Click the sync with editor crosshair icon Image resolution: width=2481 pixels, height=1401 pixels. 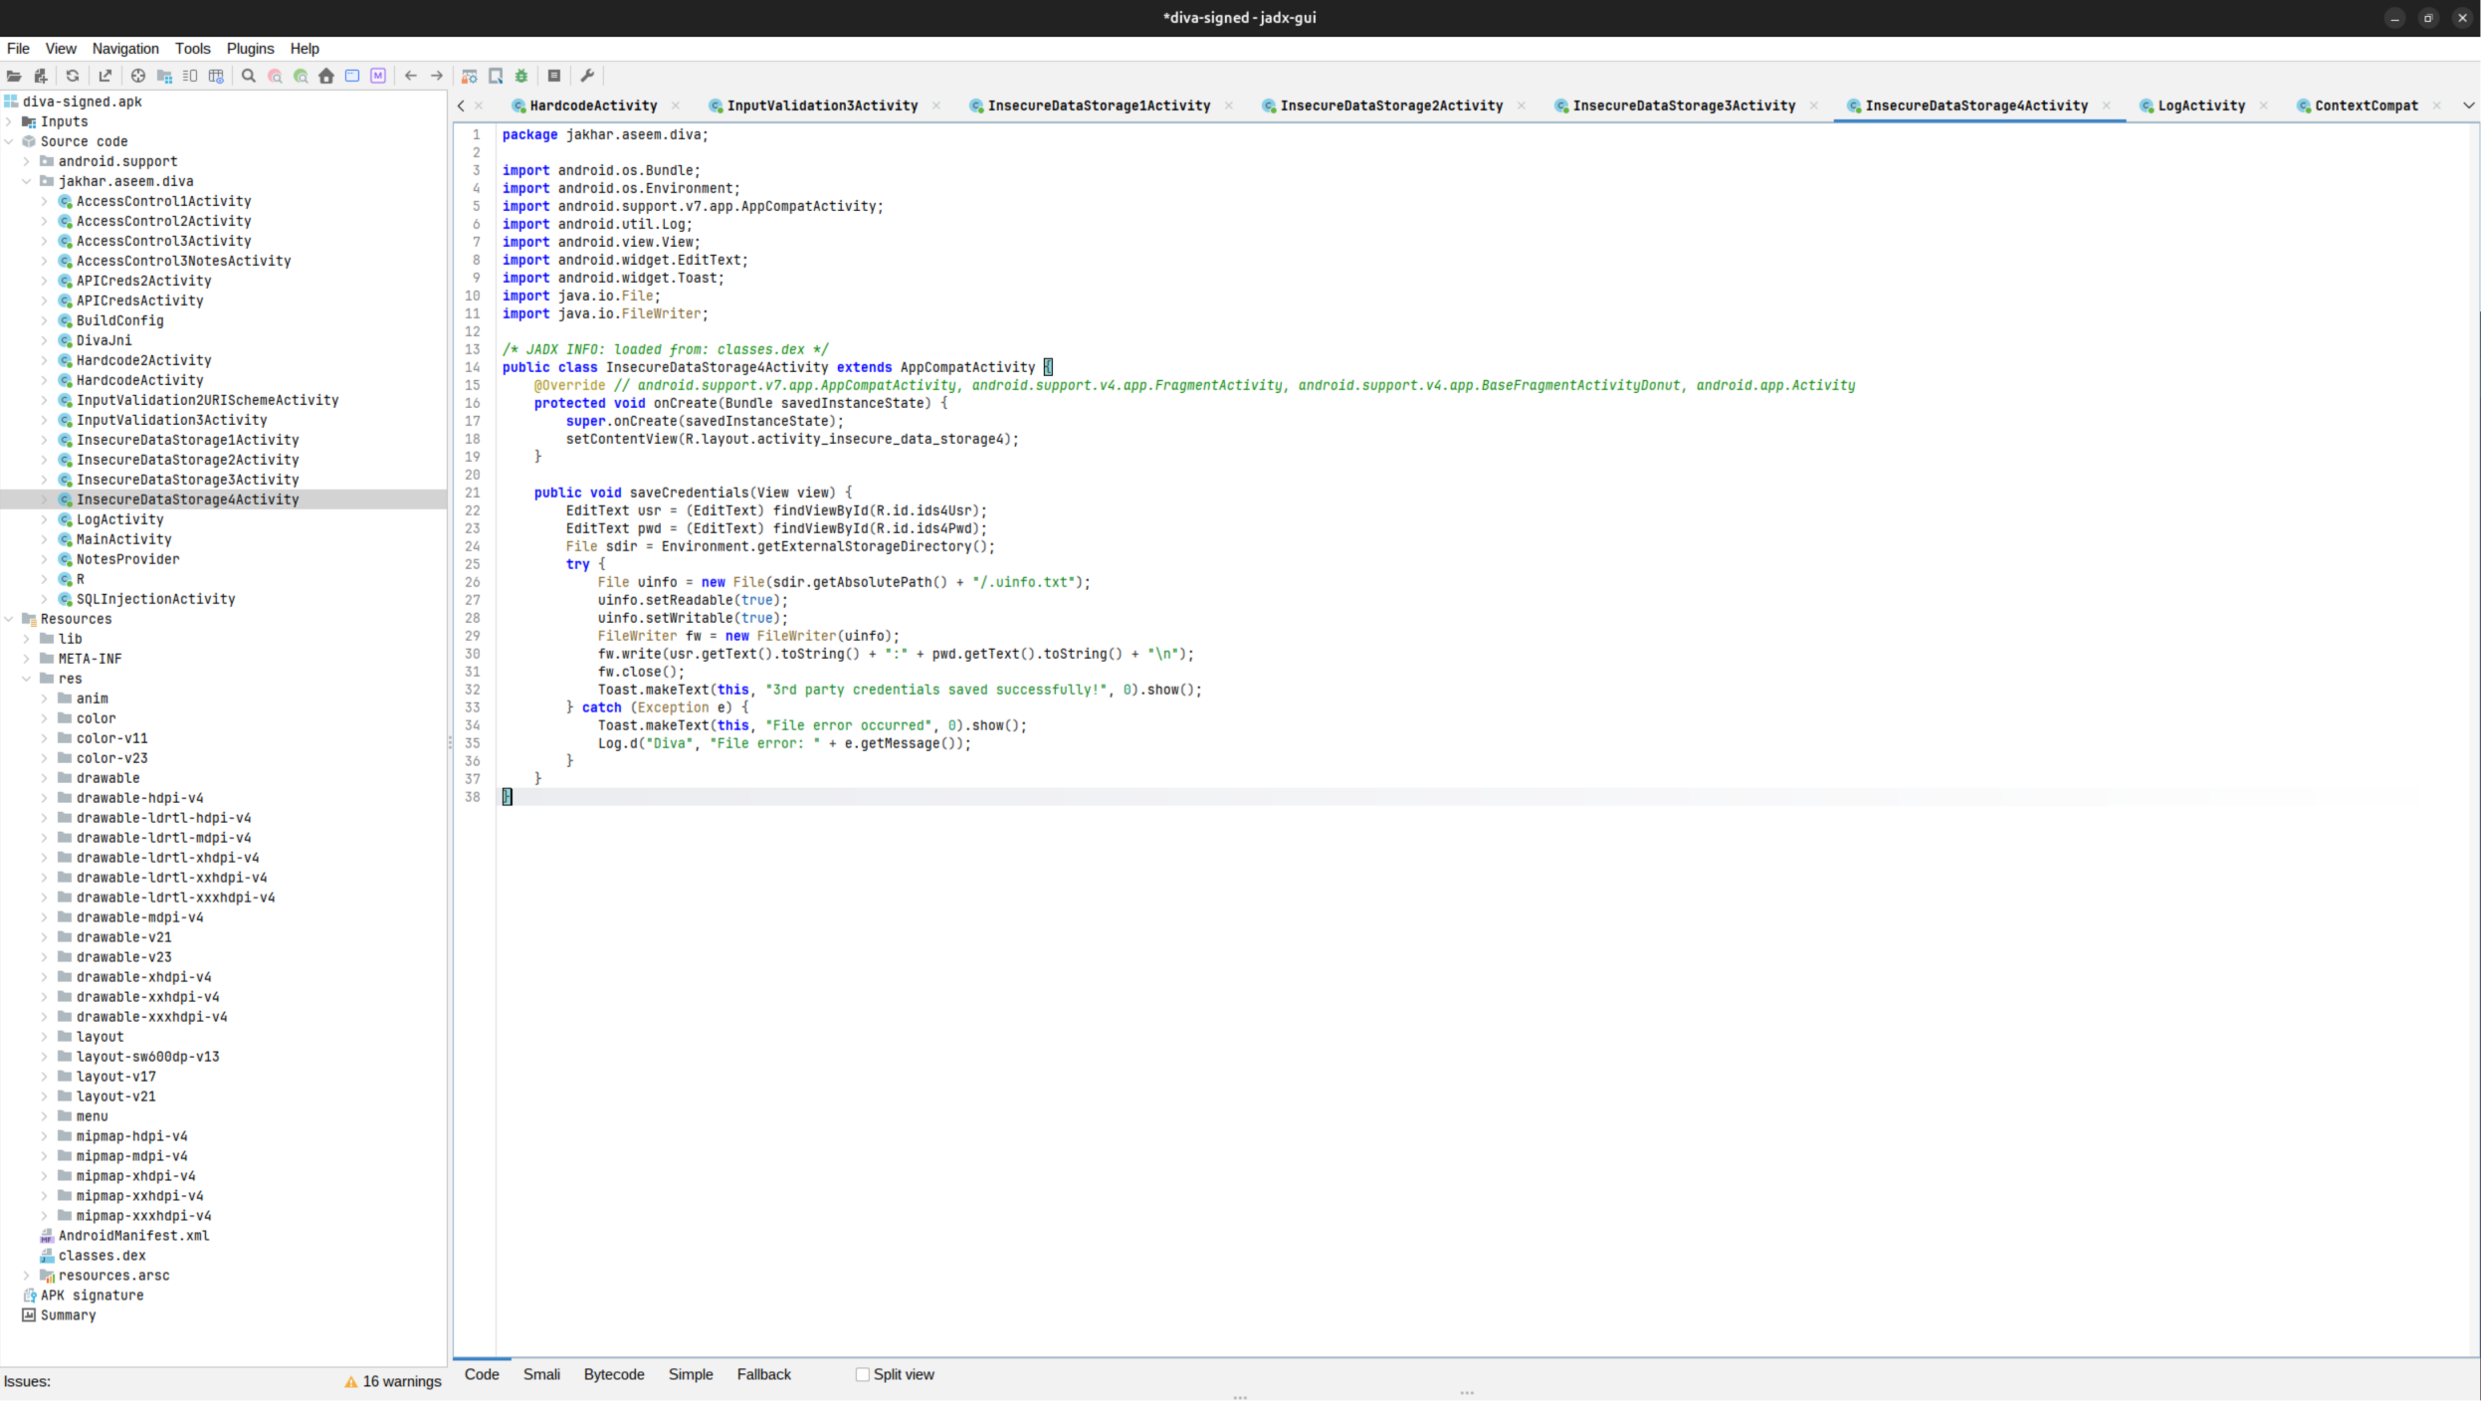(138, 76)
